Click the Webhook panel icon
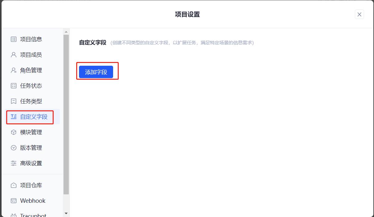 coord(13,201)
